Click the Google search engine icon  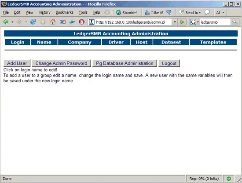[193, 22]
